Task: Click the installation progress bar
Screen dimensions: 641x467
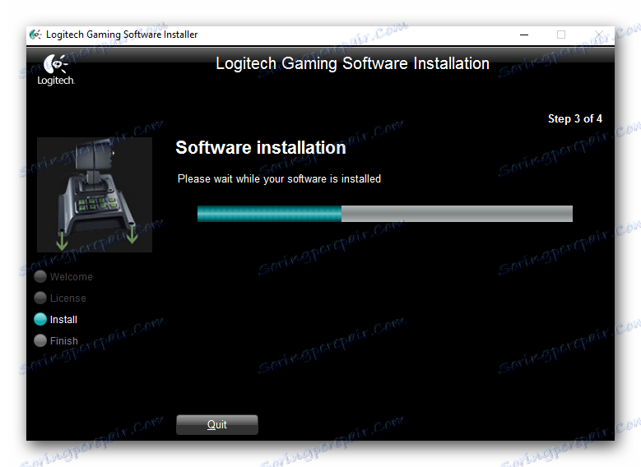Action: point(384,214)
